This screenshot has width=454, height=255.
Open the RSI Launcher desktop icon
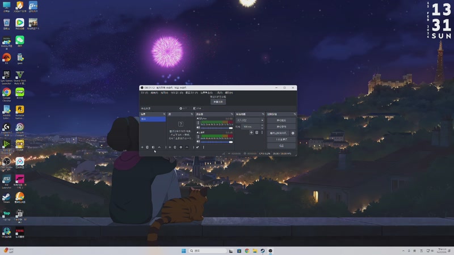[6, 181]
